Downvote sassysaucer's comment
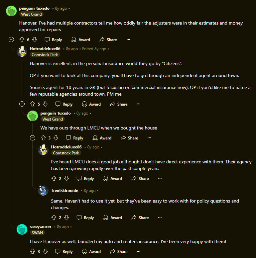The image size is (256, 258). tap(45, 251)
